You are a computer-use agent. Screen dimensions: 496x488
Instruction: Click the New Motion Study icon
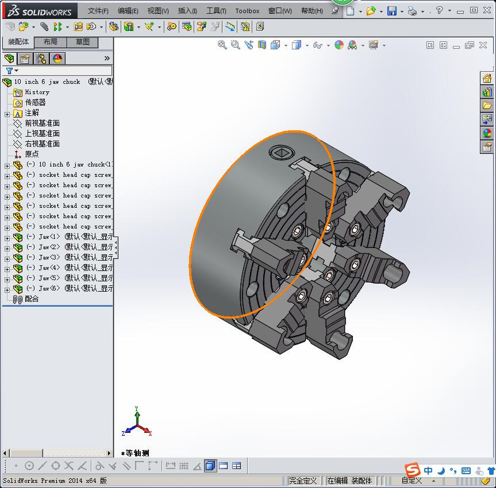[172, 26]
